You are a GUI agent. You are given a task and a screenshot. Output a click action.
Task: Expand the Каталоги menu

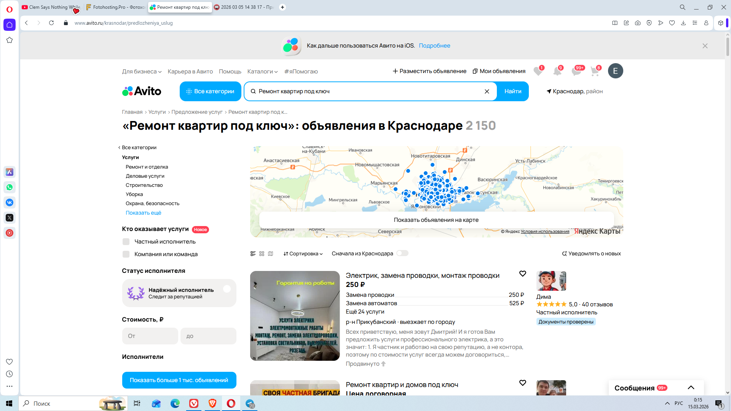(x=262, y=72)
